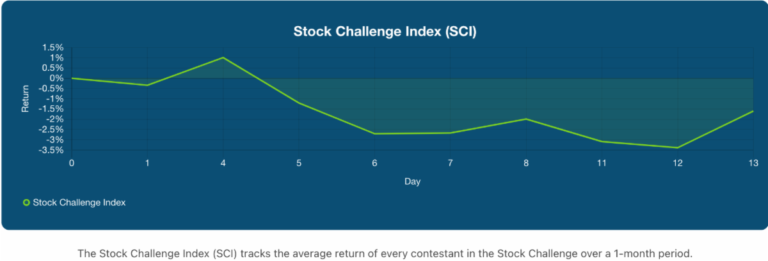Click the 0% y-axis tick label

tap(57, 78)
